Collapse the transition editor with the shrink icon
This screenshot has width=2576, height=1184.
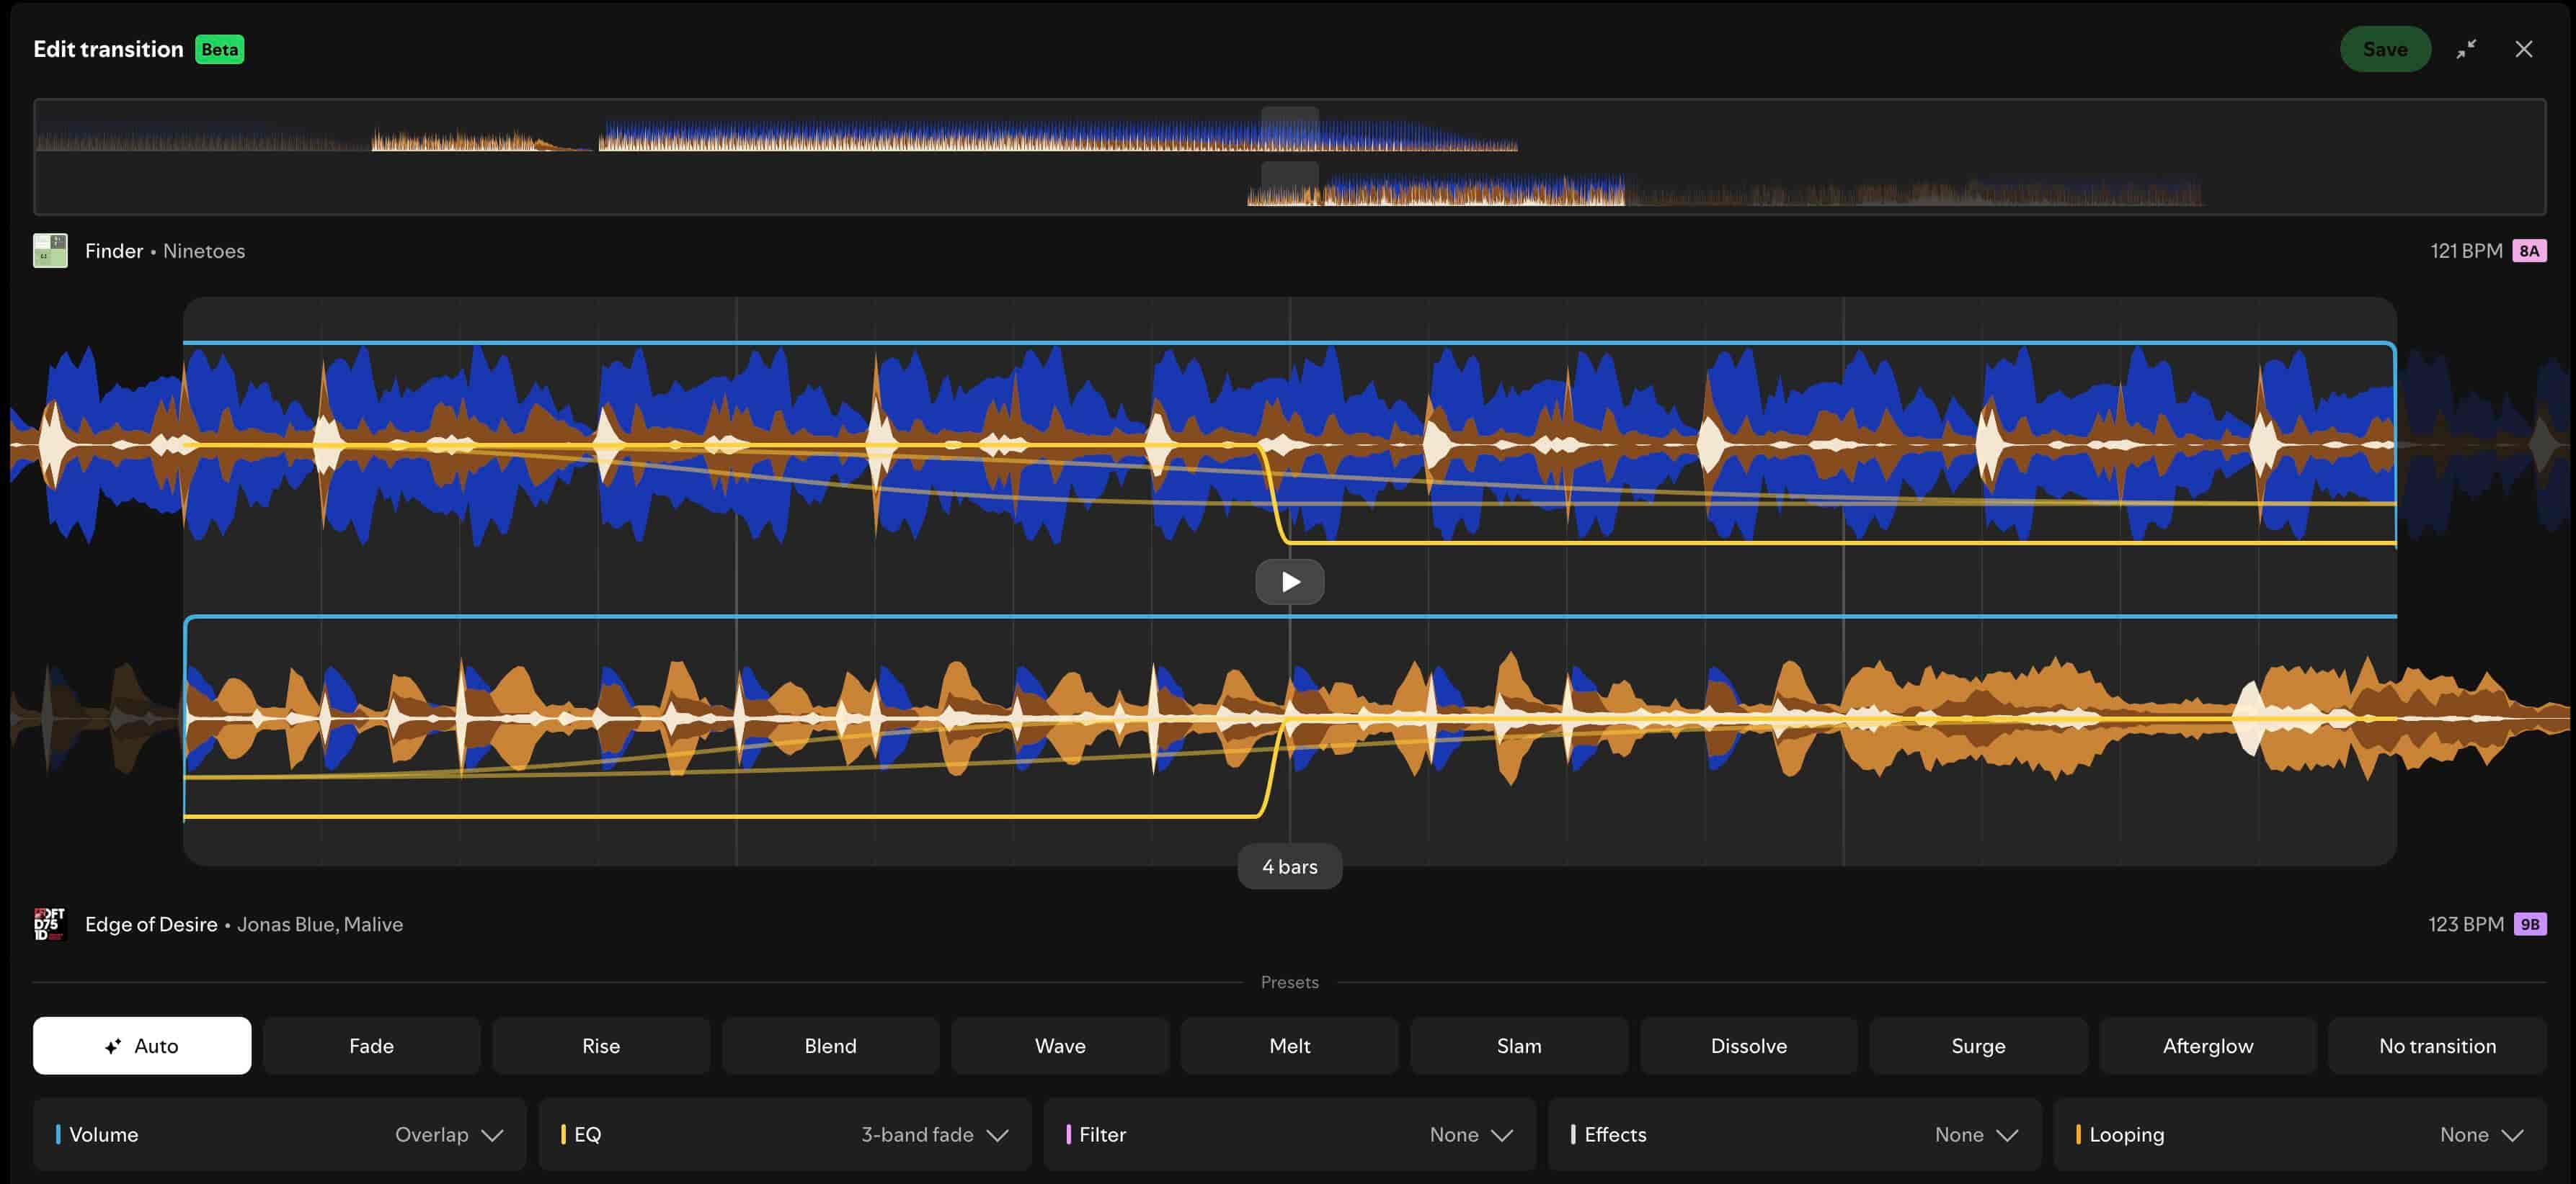(x=2466, y=49)
